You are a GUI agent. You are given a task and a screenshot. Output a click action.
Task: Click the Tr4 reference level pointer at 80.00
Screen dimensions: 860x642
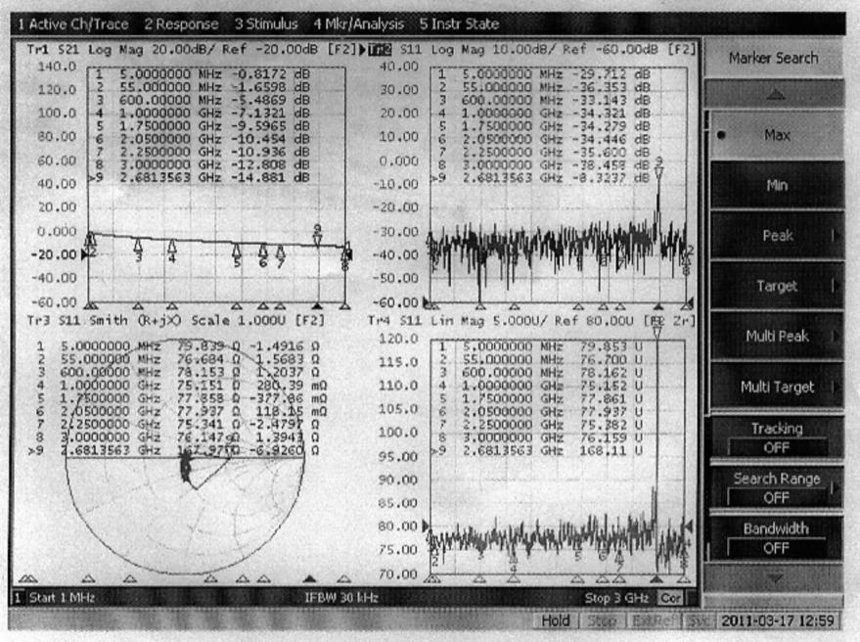427,527
